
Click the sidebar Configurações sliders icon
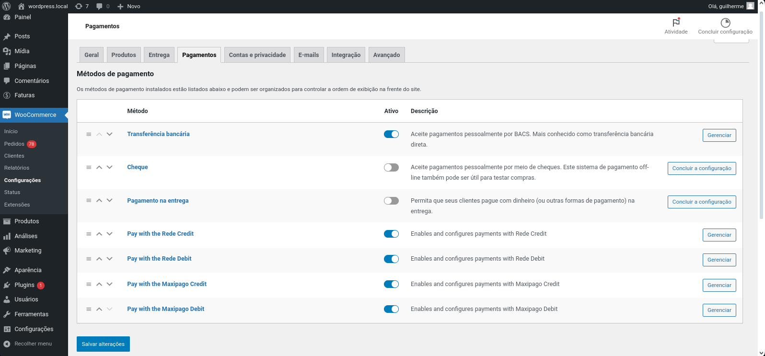click(7, 329)
